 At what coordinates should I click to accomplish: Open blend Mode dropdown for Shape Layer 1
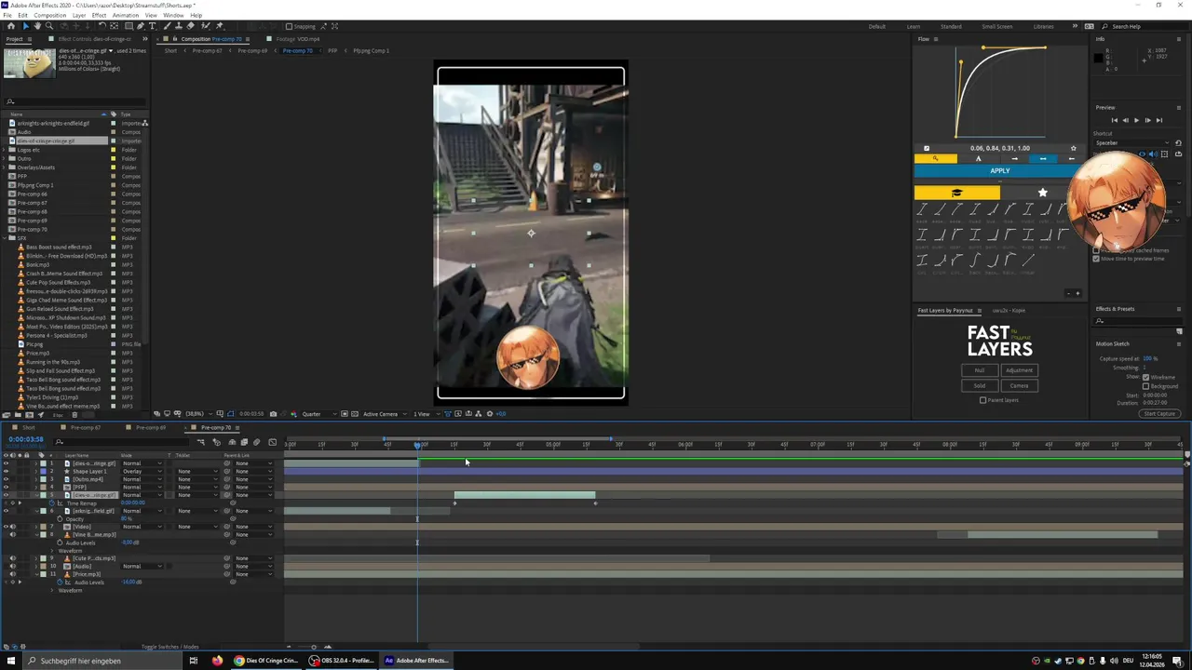coord(142,471)
